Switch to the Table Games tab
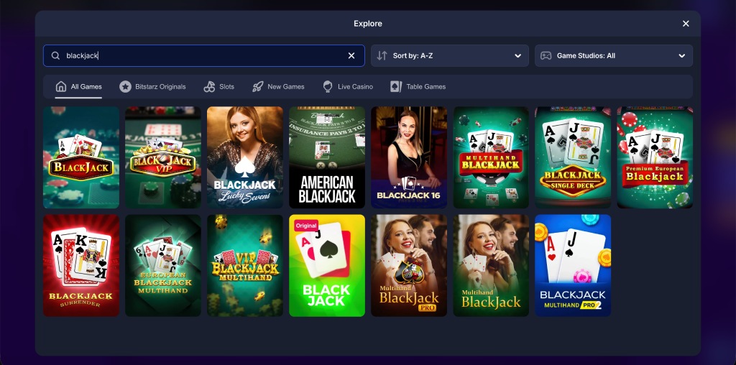The width and height of the screenshot is (736, 365). [x=418, y=87]
